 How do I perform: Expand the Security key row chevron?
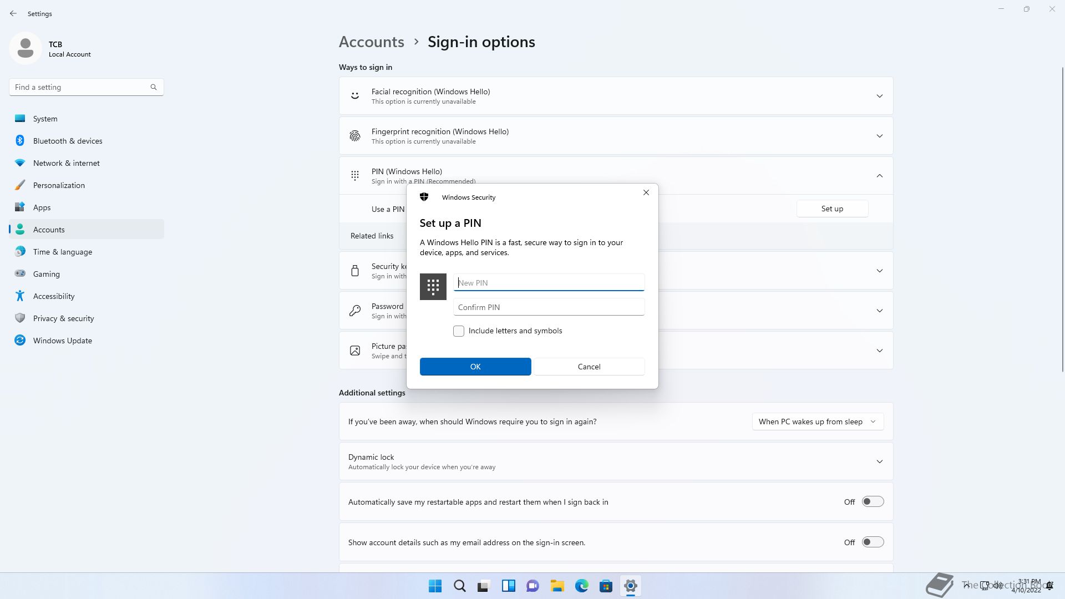pyautogui.click(x=879, y=271)
